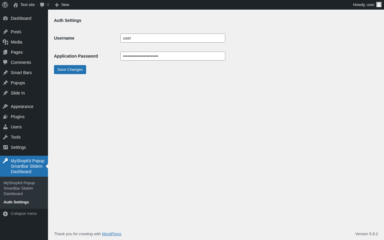The image size is (384, 240).
Task: Click the Username field label
Action: (64, 38)
